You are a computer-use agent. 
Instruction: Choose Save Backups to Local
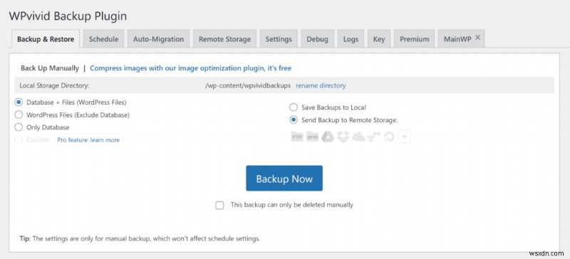tap(294, 107)
